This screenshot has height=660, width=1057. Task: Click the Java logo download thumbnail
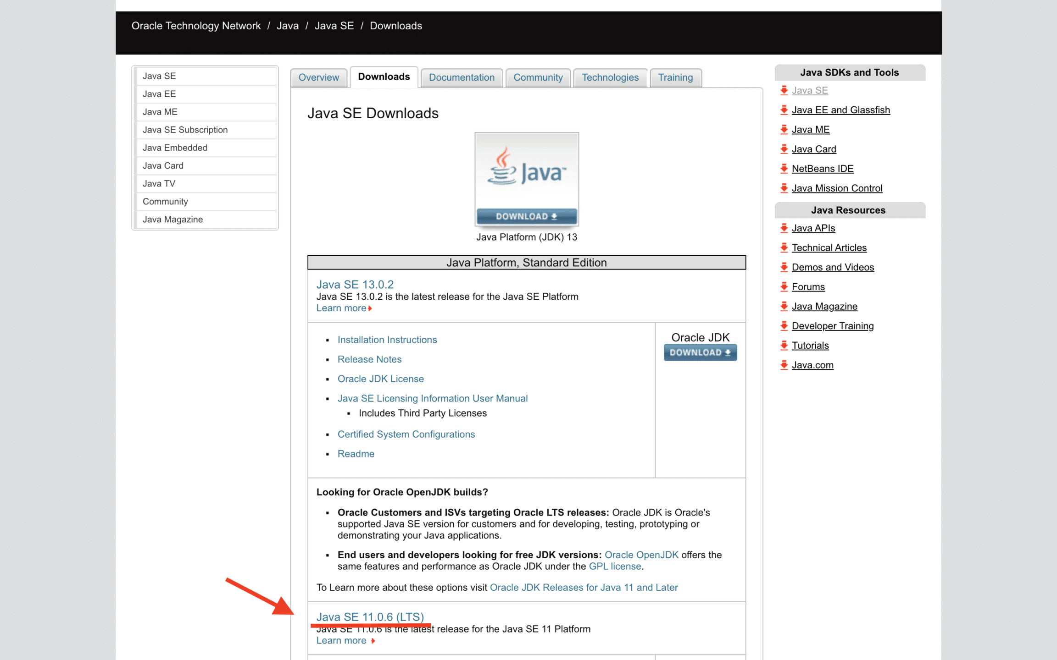(527, 179)
